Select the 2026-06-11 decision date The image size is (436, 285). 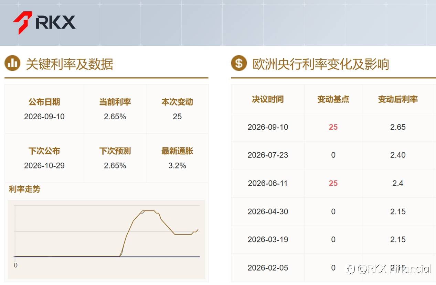pos(268,183)
